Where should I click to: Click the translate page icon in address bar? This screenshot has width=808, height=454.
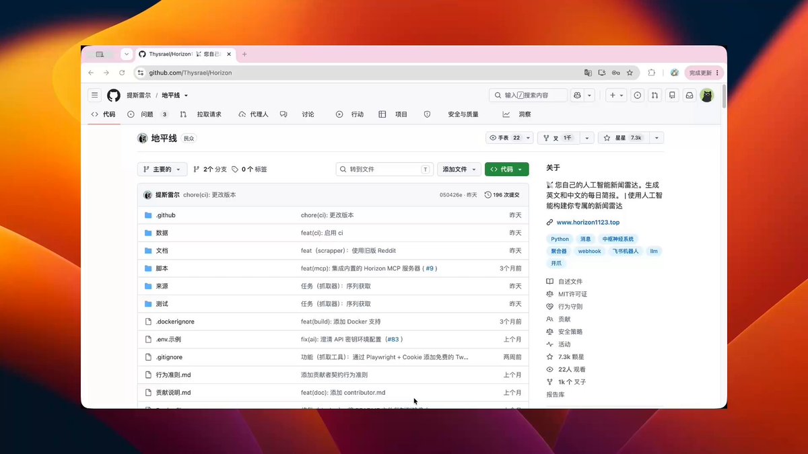tap(588, 73)
